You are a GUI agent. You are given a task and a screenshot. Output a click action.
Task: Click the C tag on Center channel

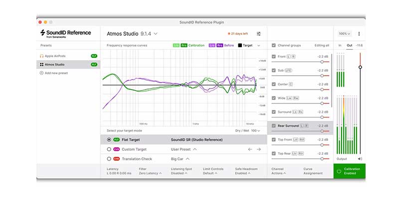pyautogui.click(x=291, y=84)
